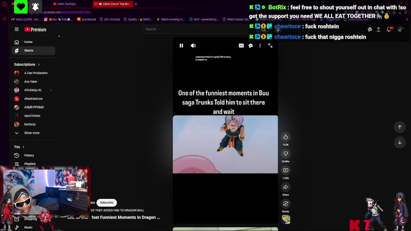Select Shorts in the sidebar
411x231 pixels.
33,51
